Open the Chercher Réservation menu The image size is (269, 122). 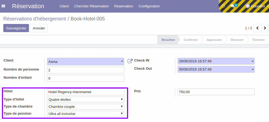[91, 6]
